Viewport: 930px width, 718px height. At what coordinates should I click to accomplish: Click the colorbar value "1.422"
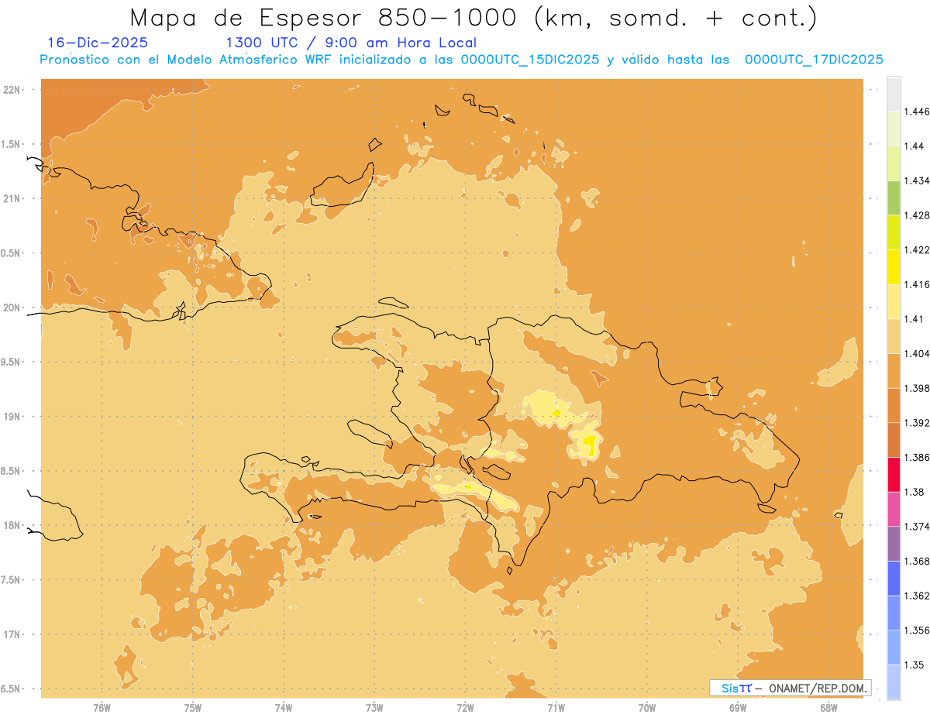click(x=917, y=249)
